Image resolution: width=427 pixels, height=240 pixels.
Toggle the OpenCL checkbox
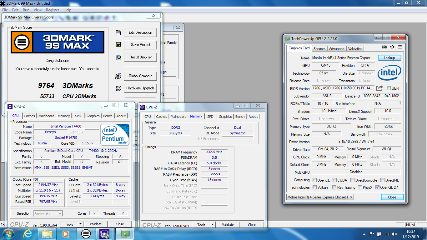tap(314, 180)
